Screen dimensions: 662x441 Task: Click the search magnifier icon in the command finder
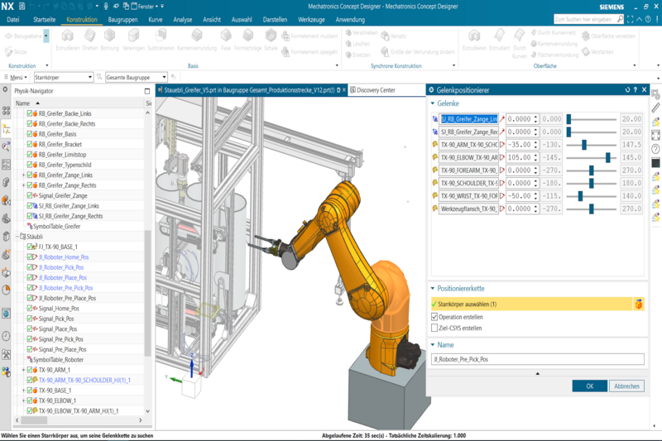(x=620, y=19)
